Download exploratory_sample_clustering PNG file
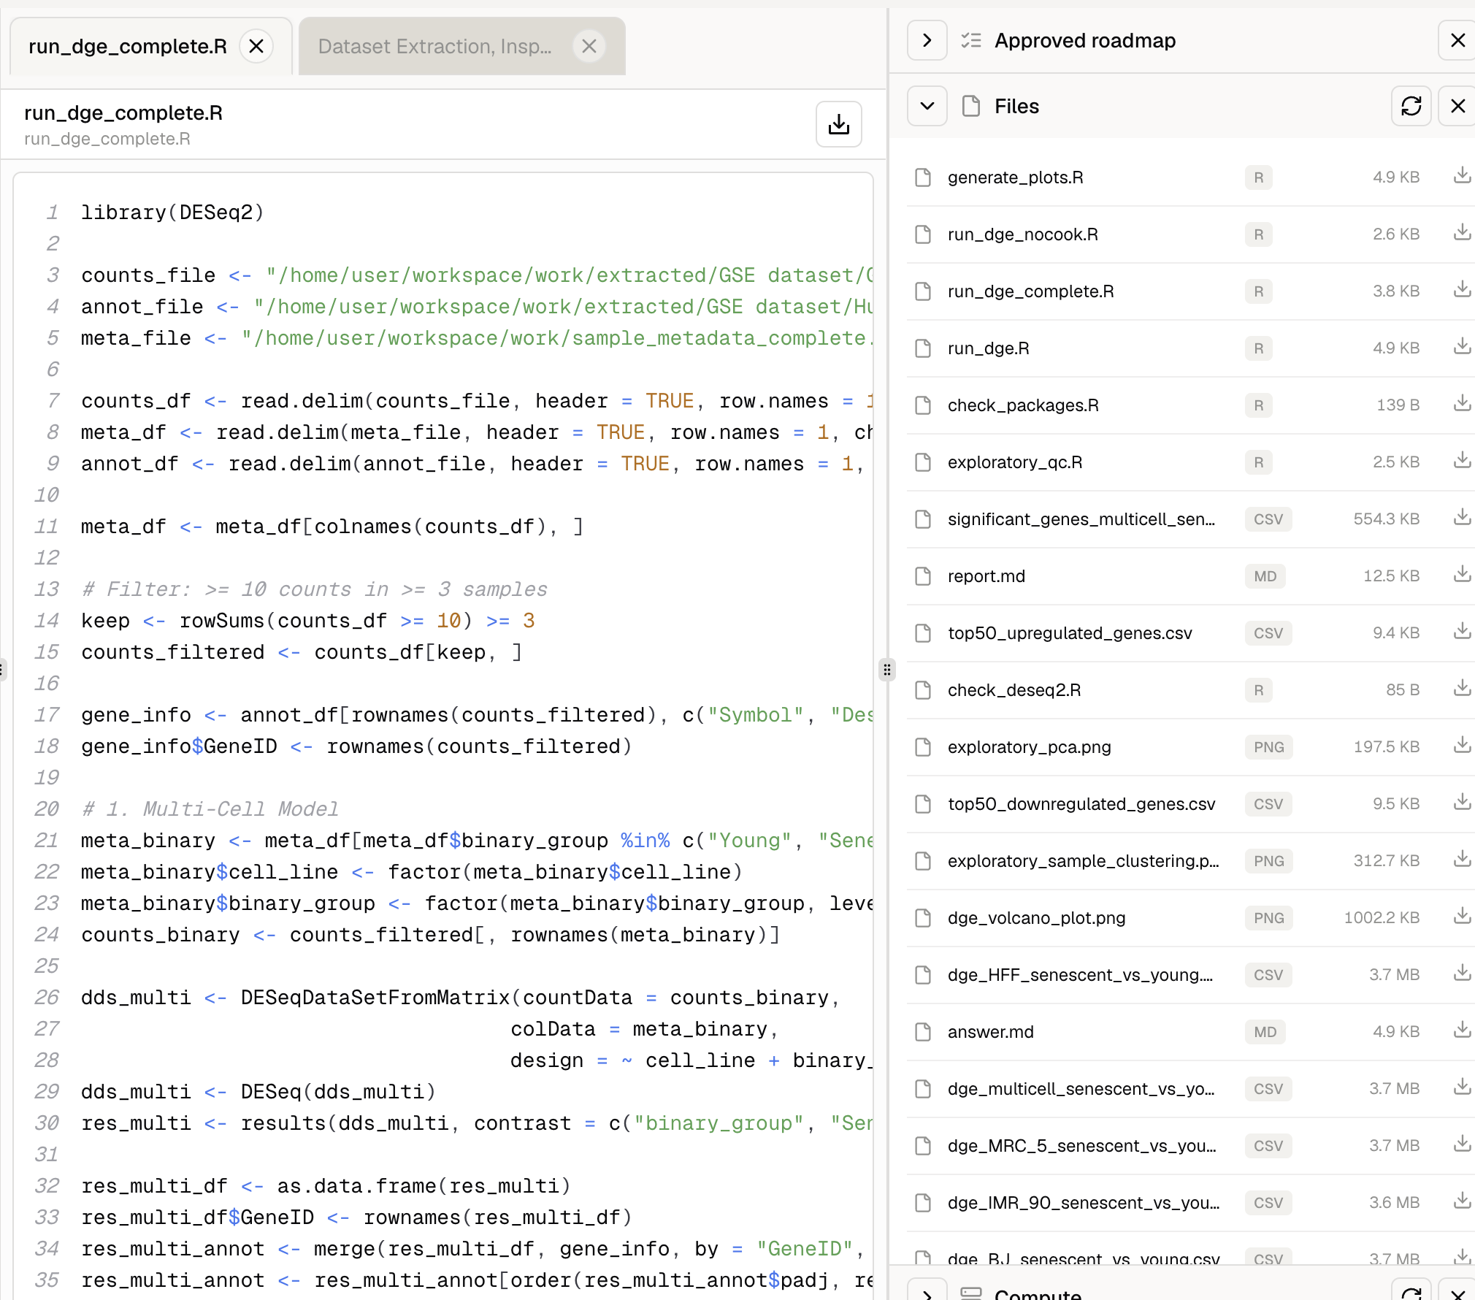Screen dimensions: 1475x1300 click(x=1462, y=860)
